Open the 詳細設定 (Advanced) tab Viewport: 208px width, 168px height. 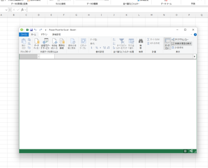[57, 35]
